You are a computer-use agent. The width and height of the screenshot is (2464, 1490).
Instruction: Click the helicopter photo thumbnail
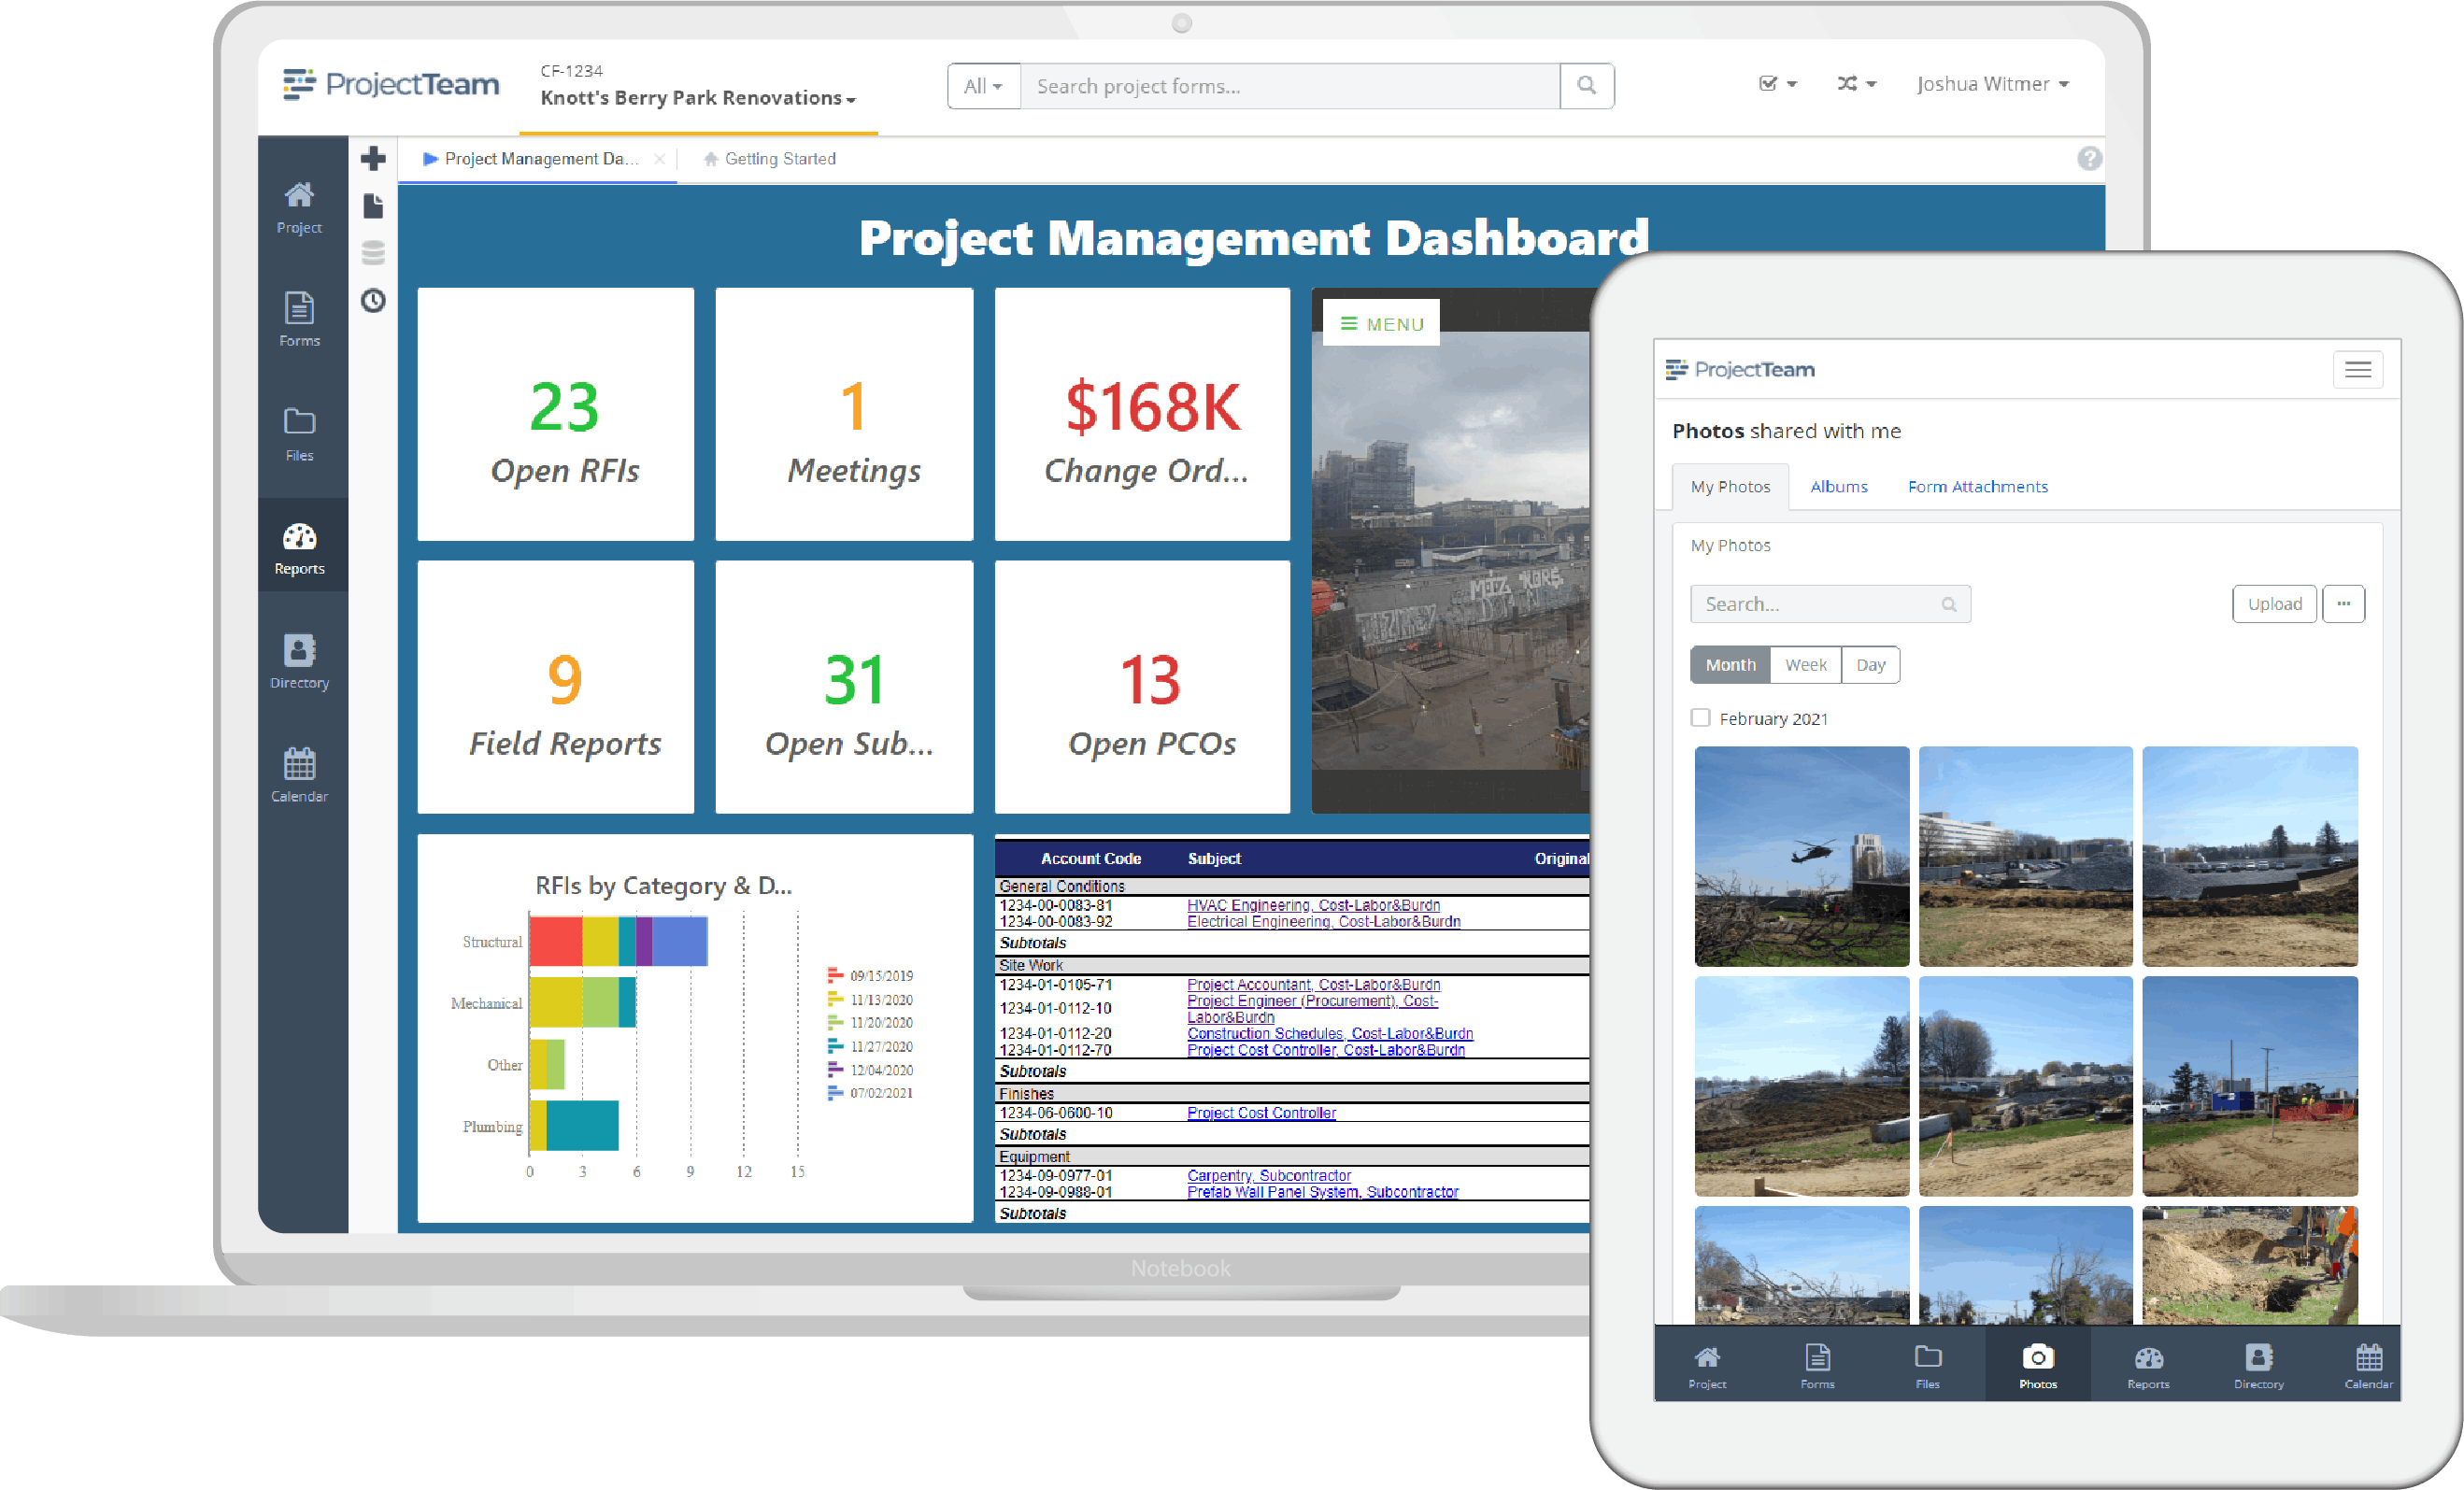click(1801, 856)
